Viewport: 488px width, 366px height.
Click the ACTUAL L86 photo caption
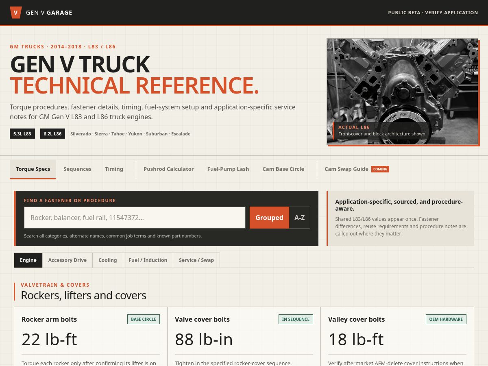click(382, 131)
